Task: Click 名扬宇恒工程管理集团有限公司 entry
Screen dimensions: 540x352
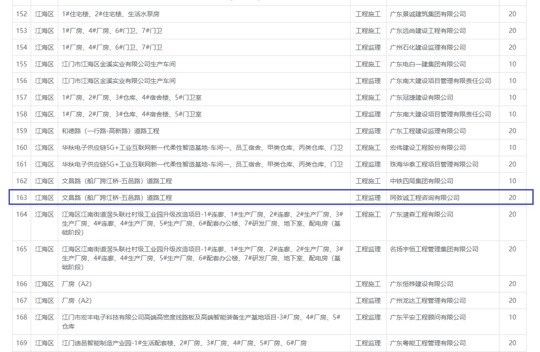Action: [x=434, y=249]
